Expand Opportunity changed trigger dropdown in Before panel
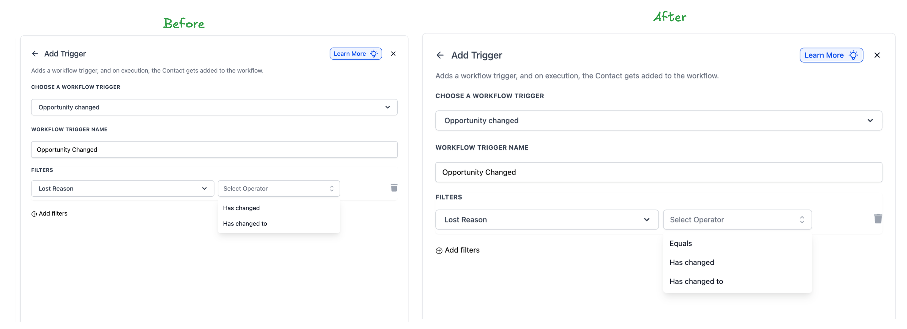The height and width of the screenshot is (329, 907). pos(214,107)
